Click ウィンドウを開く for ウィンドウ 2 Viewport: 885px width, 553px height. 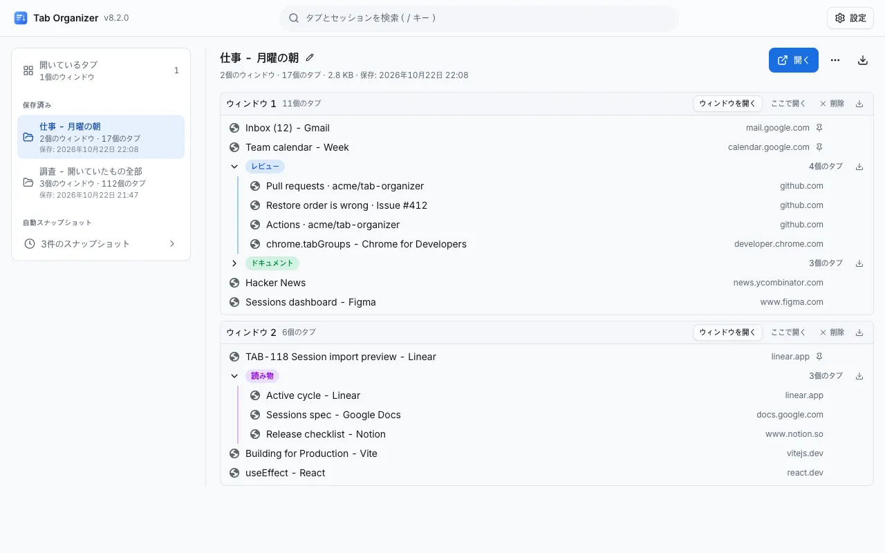coord(727,332)
